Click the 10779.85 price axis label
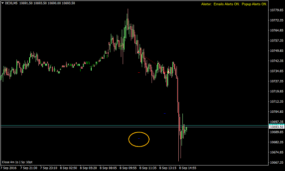 (277, 10)
